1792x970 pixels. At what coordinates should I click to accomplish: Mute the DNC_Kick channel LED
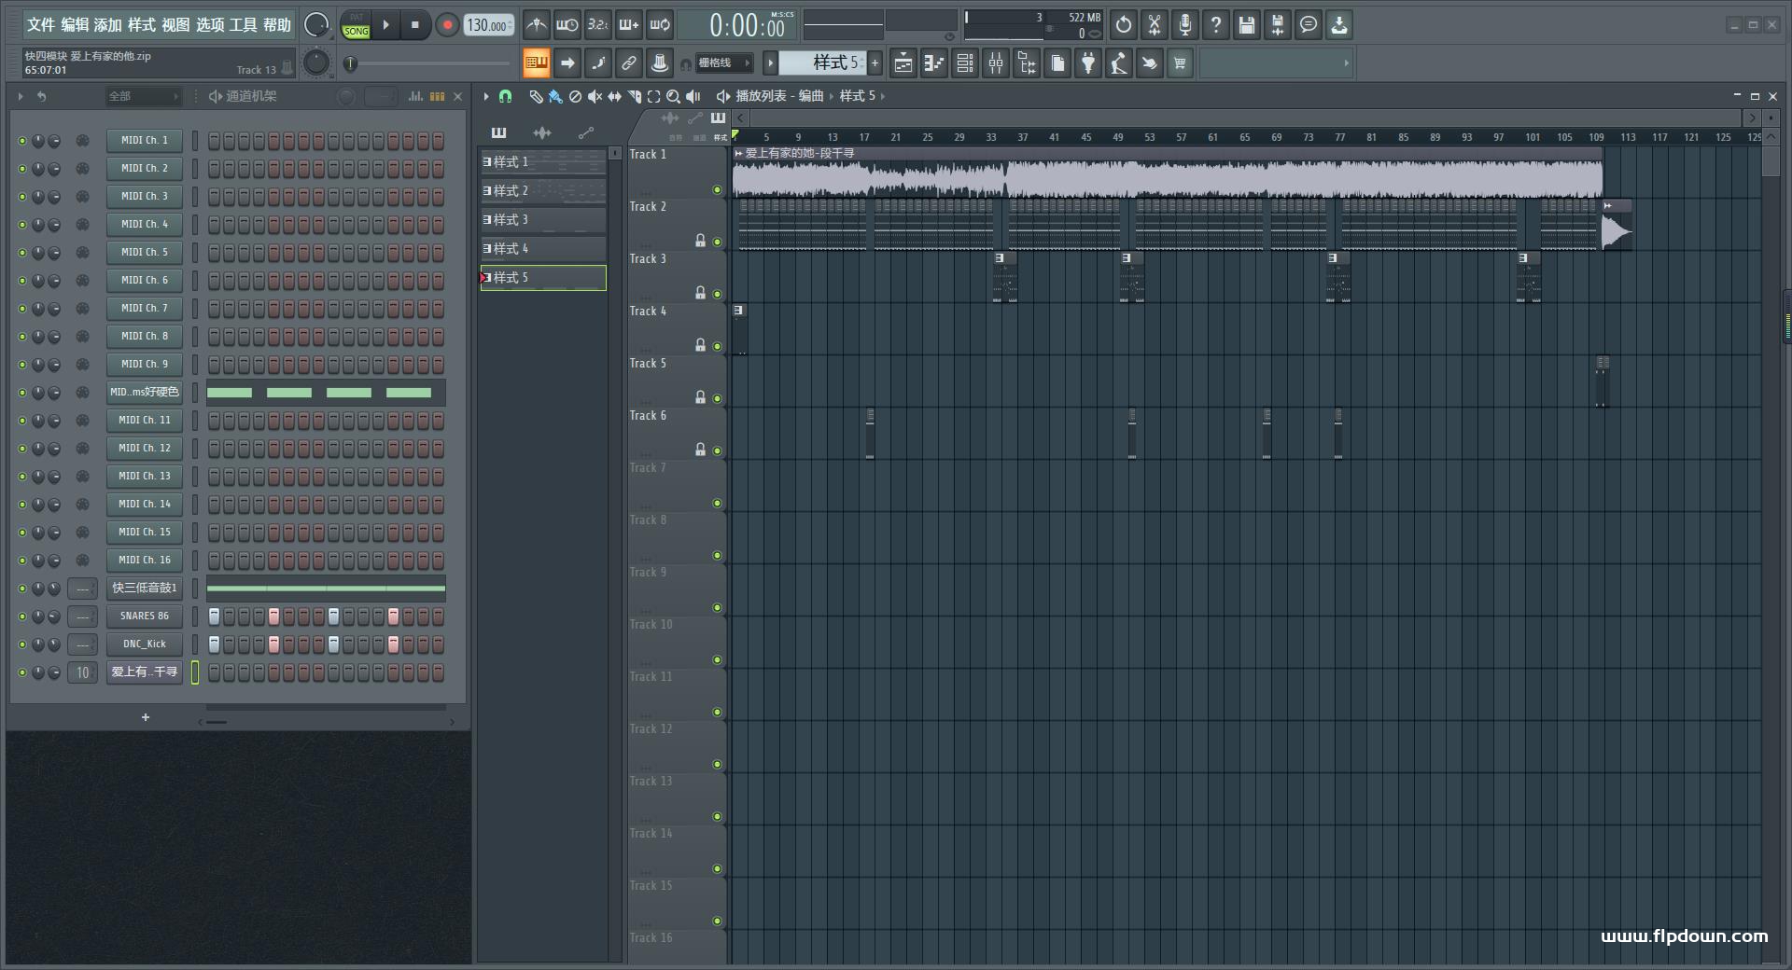pyautogui.click(x=22, y=644)
